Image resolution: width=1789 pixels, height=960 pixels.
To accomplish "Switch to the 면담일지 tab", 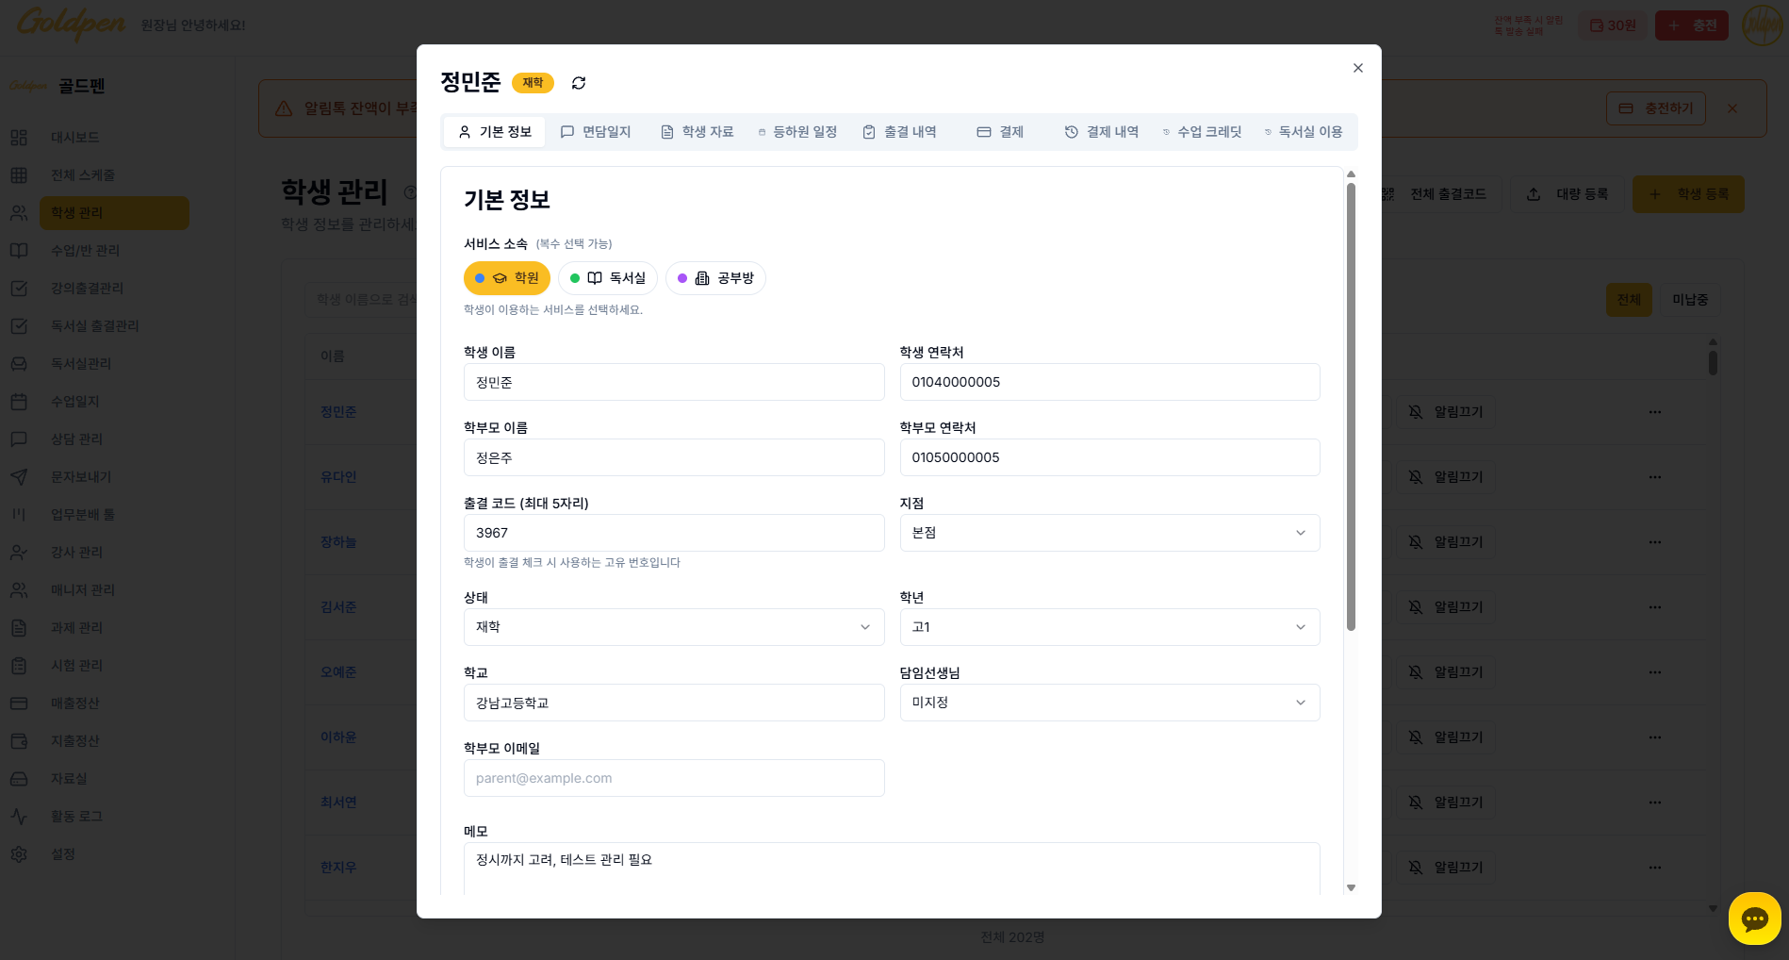I will pyautogui.click(x=596, y=132).
